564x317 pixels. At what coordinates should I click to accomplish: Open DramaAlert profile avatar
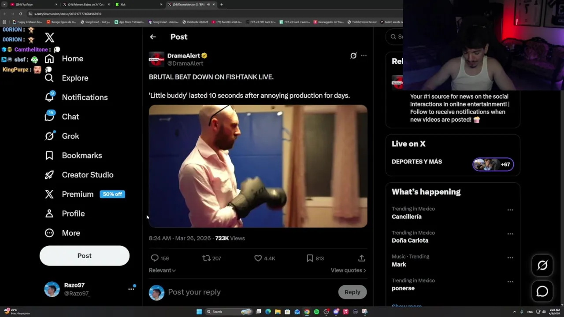click(156, 59)
